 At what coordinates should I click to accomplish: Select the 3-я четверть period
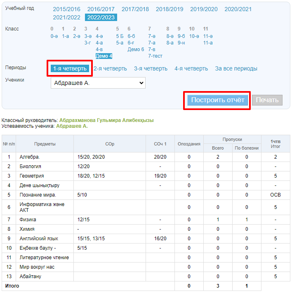pos(151,69)
